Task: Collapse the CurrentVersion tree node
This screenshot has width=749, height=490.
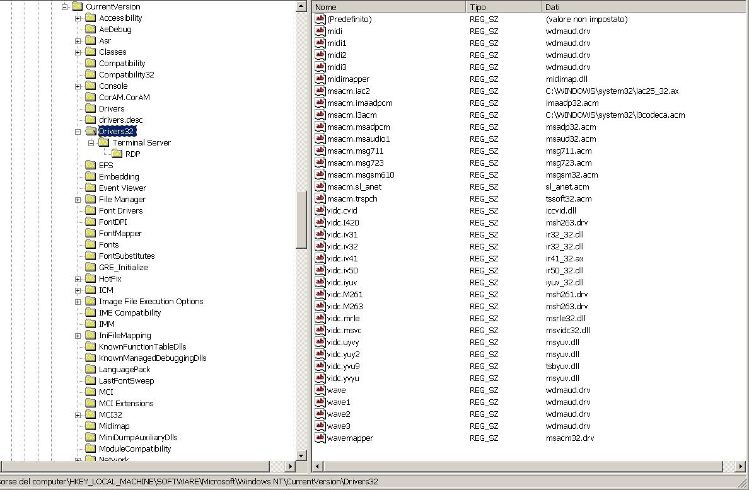Action: click(x=64, y=7)
